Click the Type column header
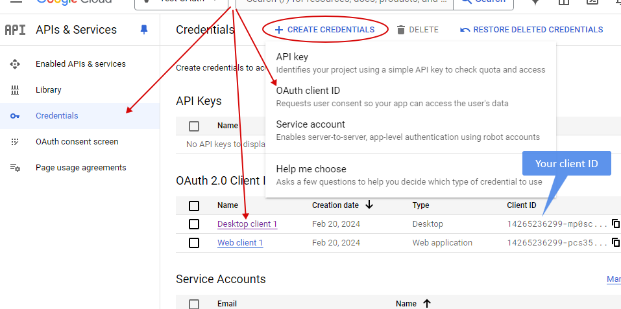 (x=420, y=205)
